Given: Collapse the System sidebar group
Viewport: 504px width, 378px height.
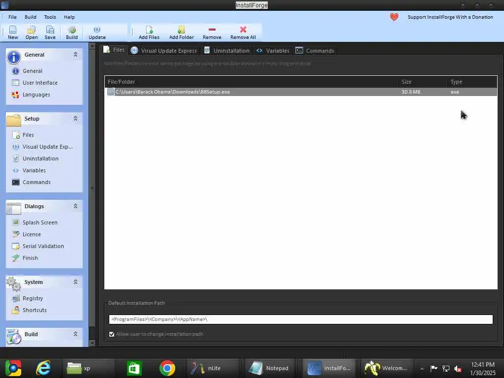Looking at the screenshot, I should 75,282.
